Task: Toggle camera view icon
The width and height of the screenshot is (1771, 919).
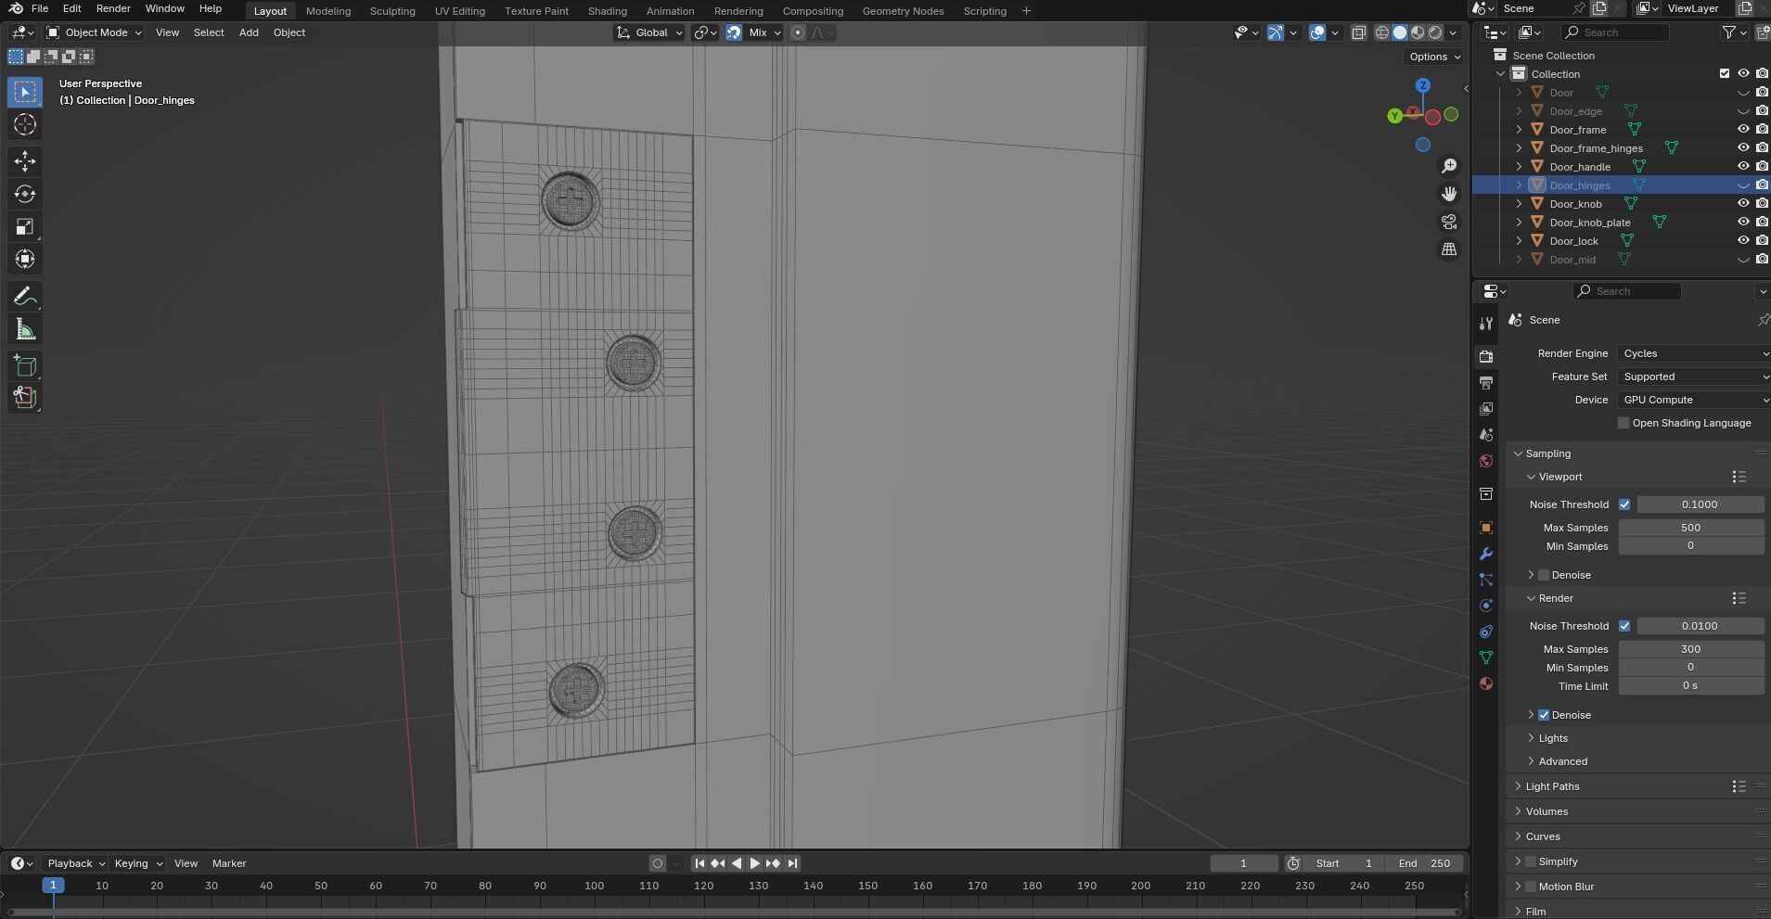Action: click(x=1449, y=222)
